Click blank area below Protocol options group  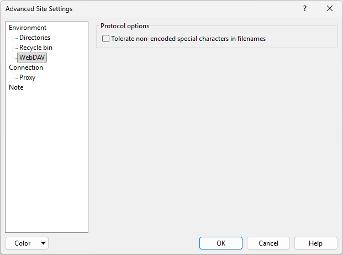point(215,138)
